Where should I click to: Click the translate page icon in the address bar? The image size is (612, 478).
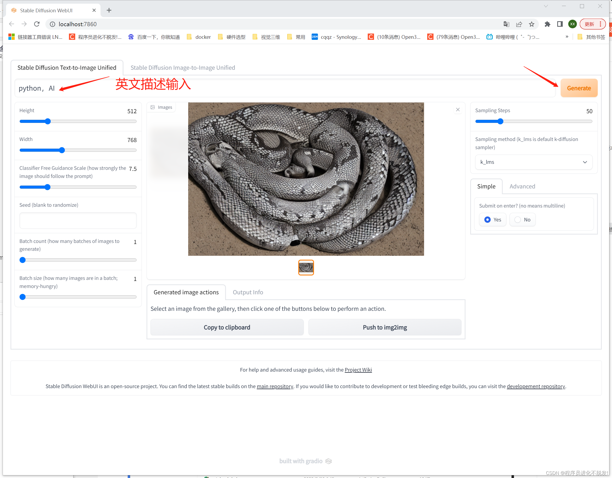pos(506,24)
